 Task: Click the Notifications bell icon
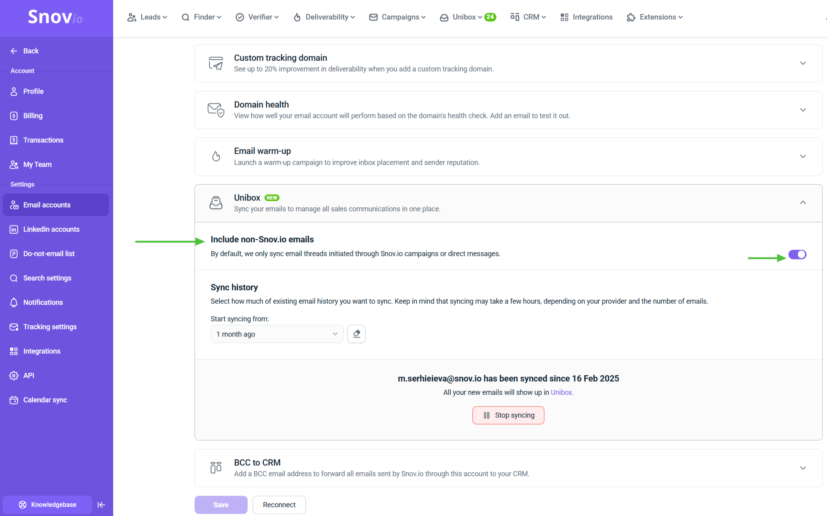(x=14, y=302)
